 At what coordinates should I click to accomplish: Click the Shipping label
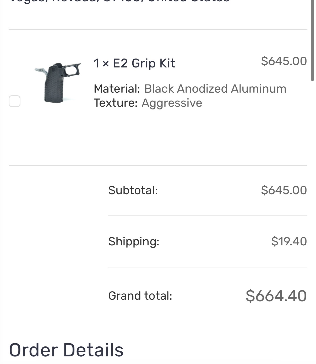(x=134, y=241)
